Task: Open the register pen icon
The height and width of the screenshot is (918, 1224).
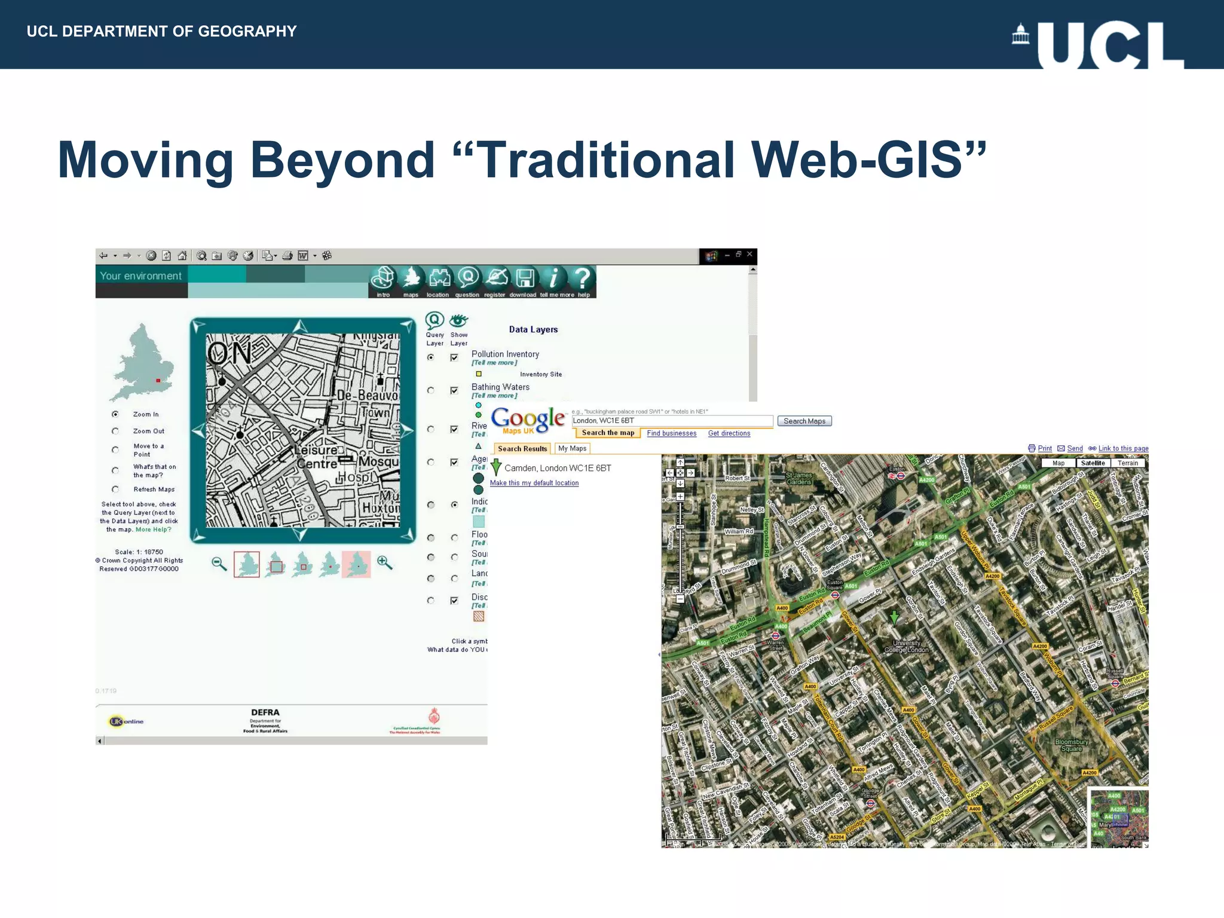Action: [x=496, y=278]
